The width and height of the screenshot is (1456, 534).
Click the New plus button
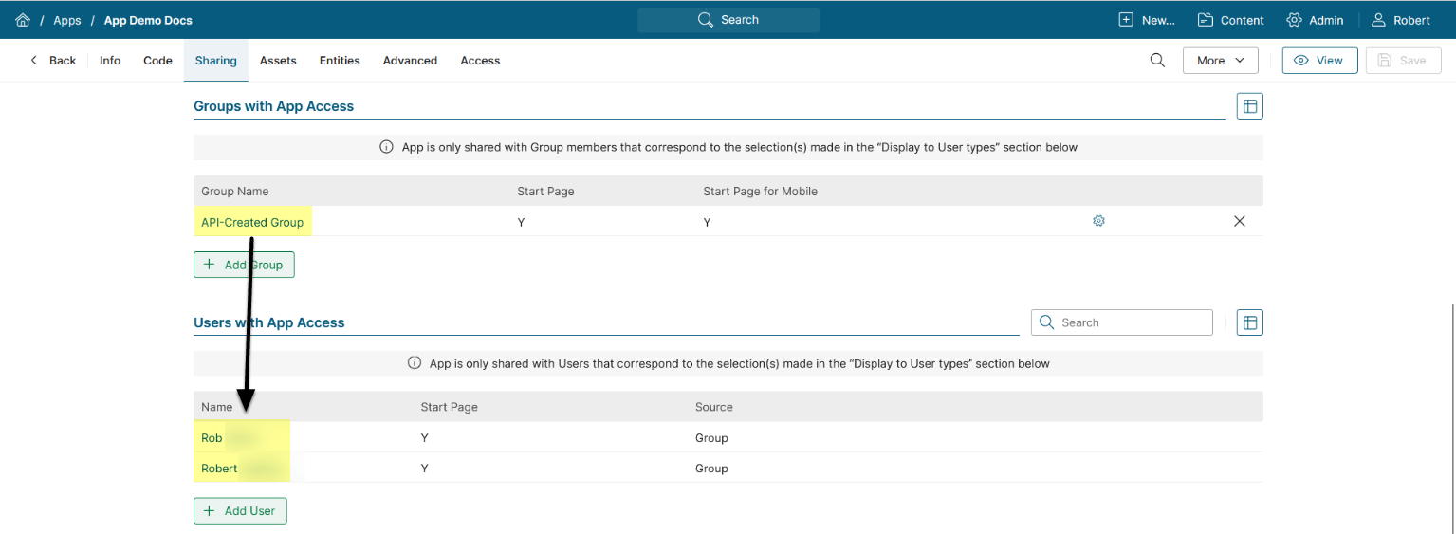[x=1147, y=20]
